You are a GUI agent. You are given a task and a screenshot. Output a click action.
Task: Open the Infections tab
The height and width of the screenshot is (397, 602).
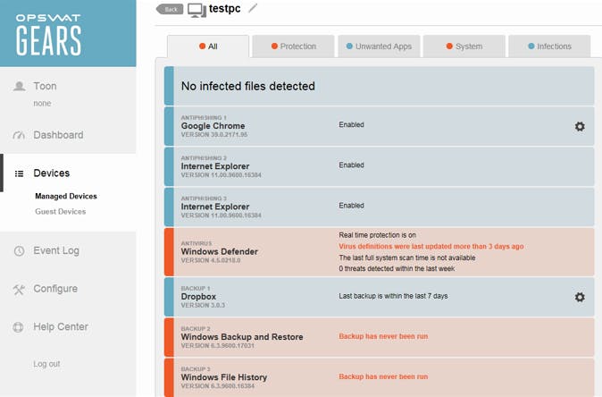pos(549,46)
